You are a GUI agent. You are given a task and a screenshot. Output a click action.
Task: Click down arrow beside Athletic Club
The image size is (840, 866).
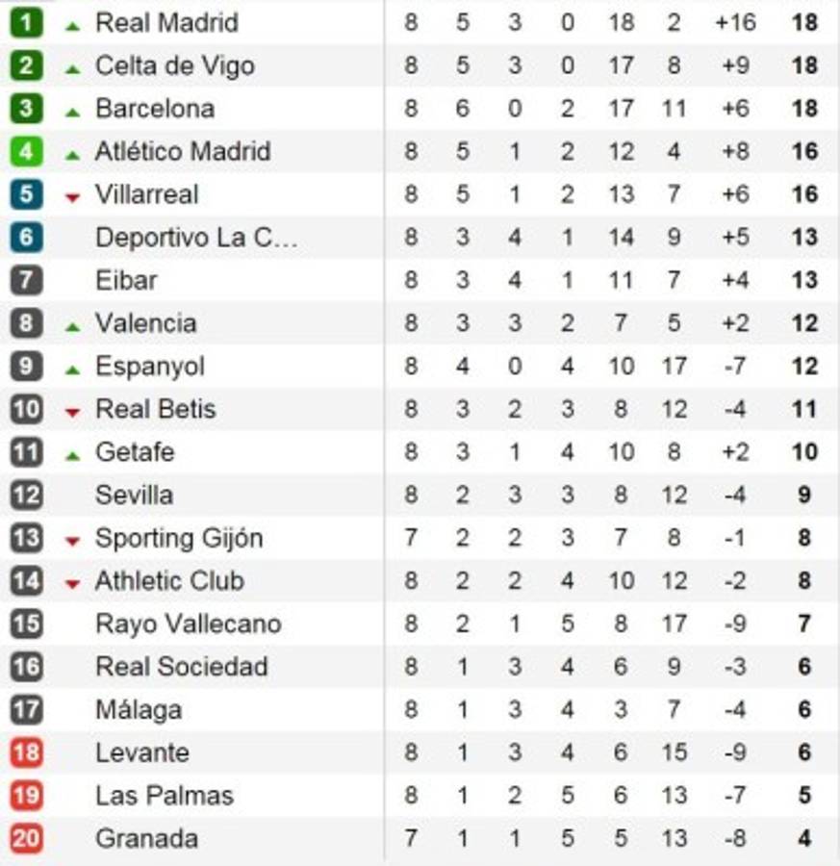click(72, 584)
